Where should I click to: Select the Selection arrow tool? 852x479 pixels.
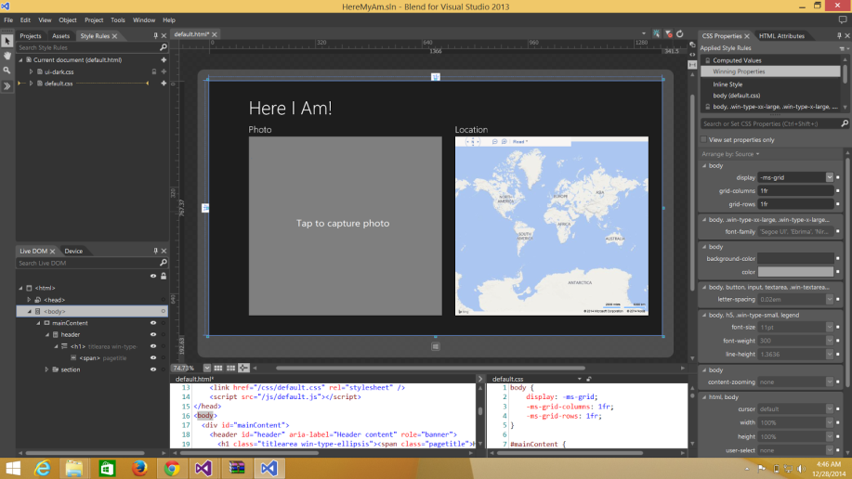[7, 41]
